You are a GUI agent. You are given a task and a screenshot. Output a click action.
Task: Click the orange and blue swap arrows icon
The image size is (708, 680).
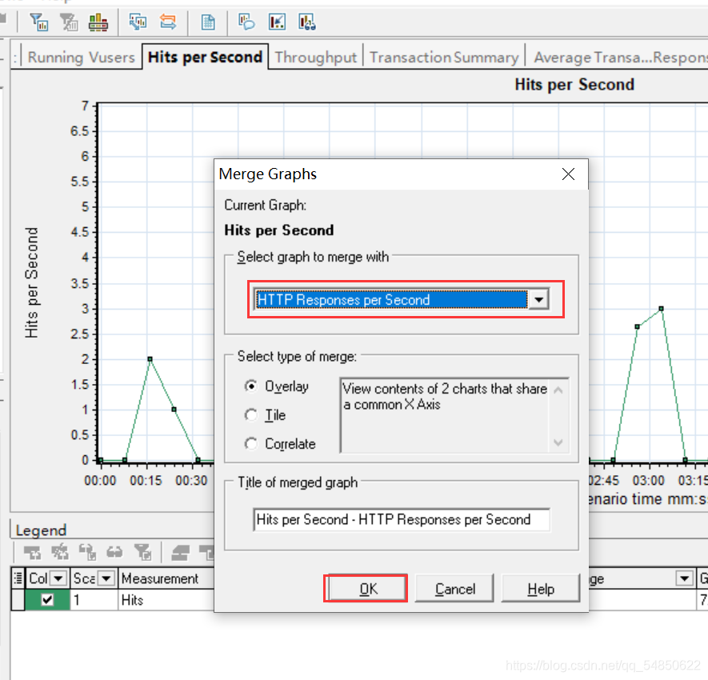point(168,22)
